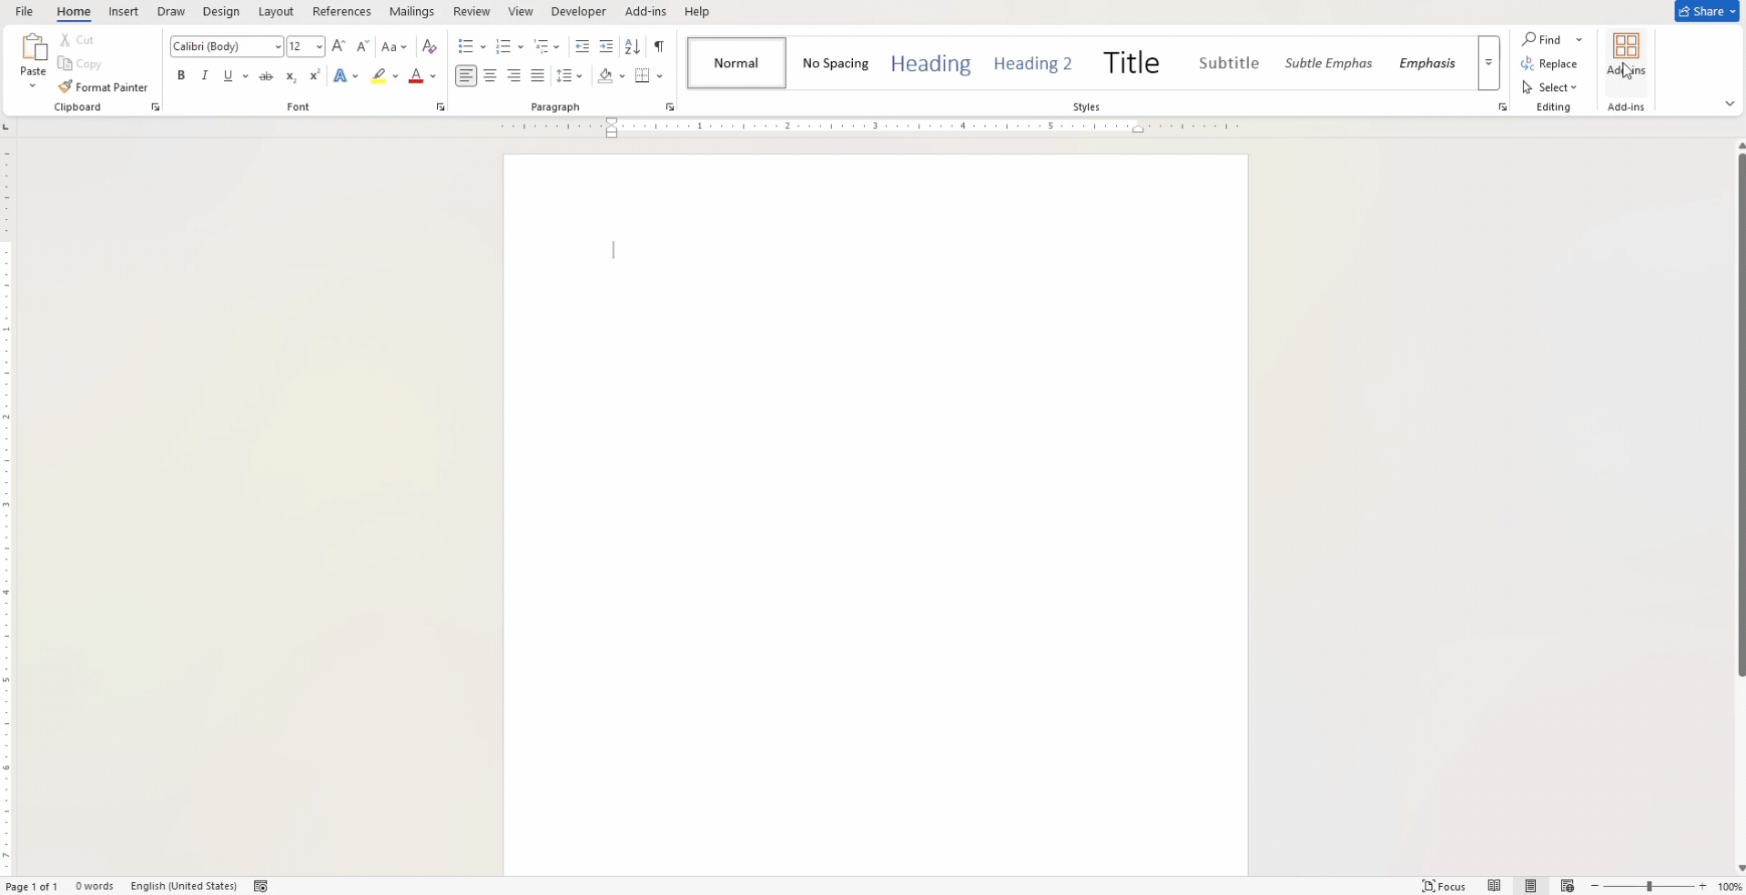Insert a numbered list
The image size is (1746, 895).
(502, 46)
